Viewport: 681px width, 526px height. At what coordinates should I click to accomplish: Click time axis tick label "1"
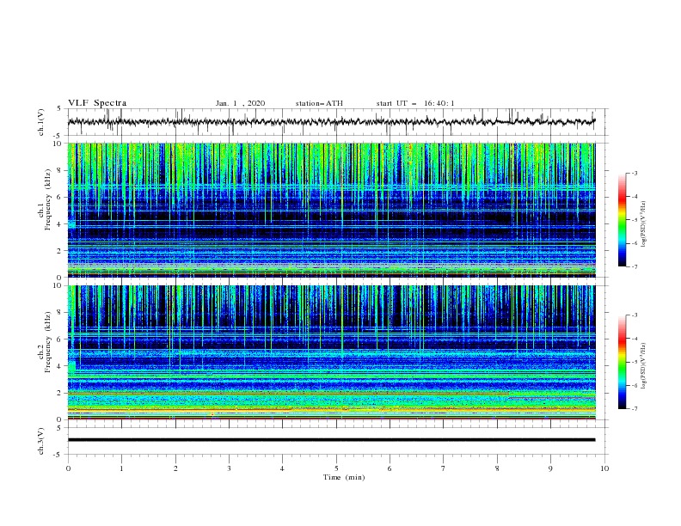[121, 468]
